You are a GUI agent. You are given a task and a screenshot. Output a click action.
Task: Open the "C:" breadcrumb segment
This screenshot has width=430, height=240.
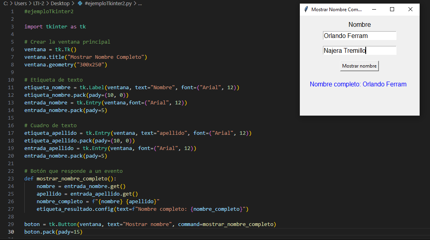pyautogui.click(x=6, y=3)
